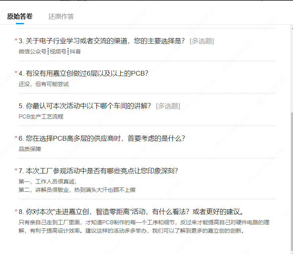The height and width of the screenshot is (254, 293).
Task: Click question 3 title about 学习或者交流的渠道
Action: (102, 41)
